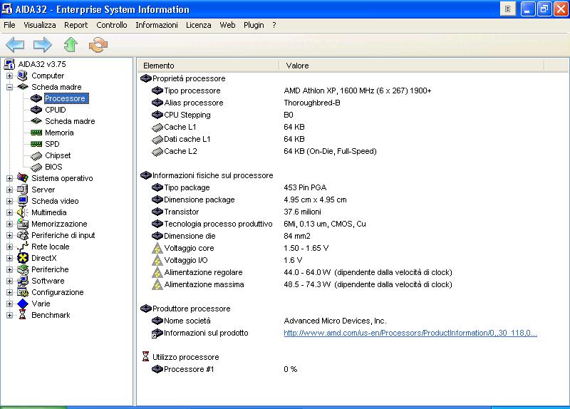This screenshot has height=409, width=570.
Task: Click the Cache L2 chip icon
Action: pyautogui.click(x=157, y=152)
